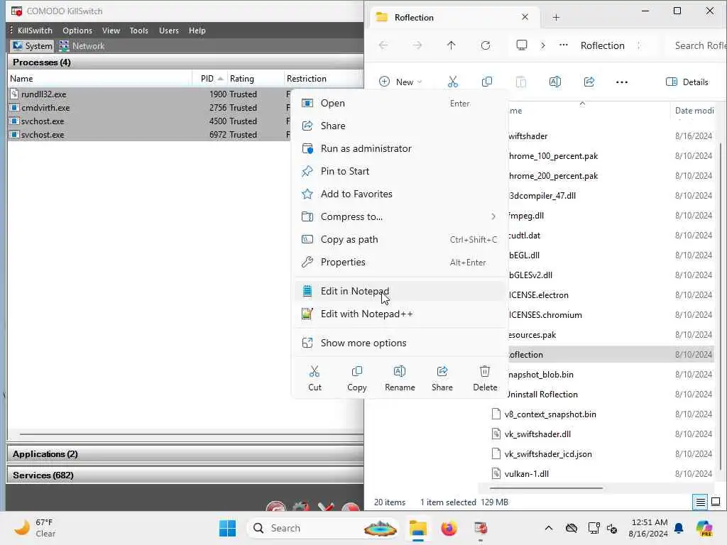This screenshot has height=545, width=727.
Task: Click Show more options
Action: tap(400, 343)
